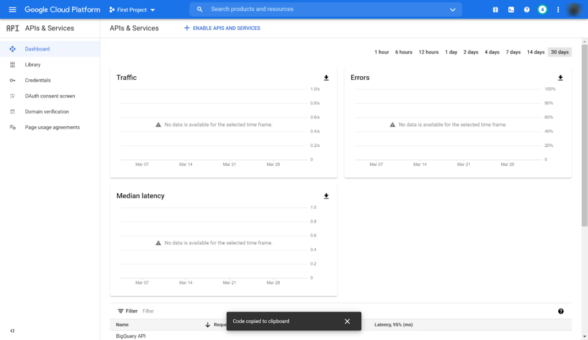Collapse the sidebar with the chevron
The width and height of the screenshot is (588, 340).
coord(13,331)
